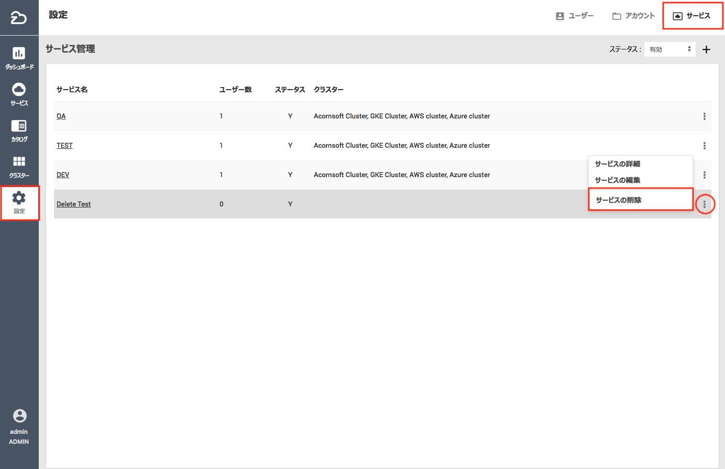Screen dimensions: 725x469
Task: Switch to the アカウント tab
Action: click(x=634, y=16)
